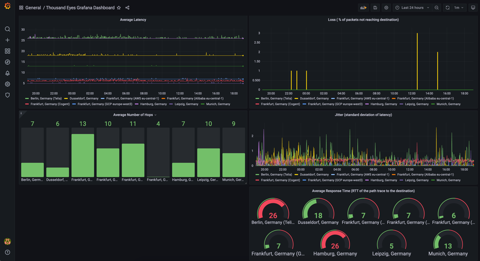Click the Grafana logo home icon
The height and width of the screenshot is (261, 480).
pos(7,6)
